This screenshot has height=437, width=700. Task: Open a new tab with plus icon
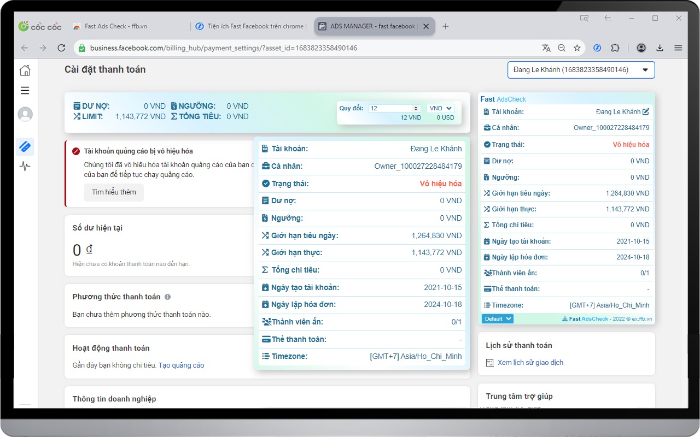(445, 26)
